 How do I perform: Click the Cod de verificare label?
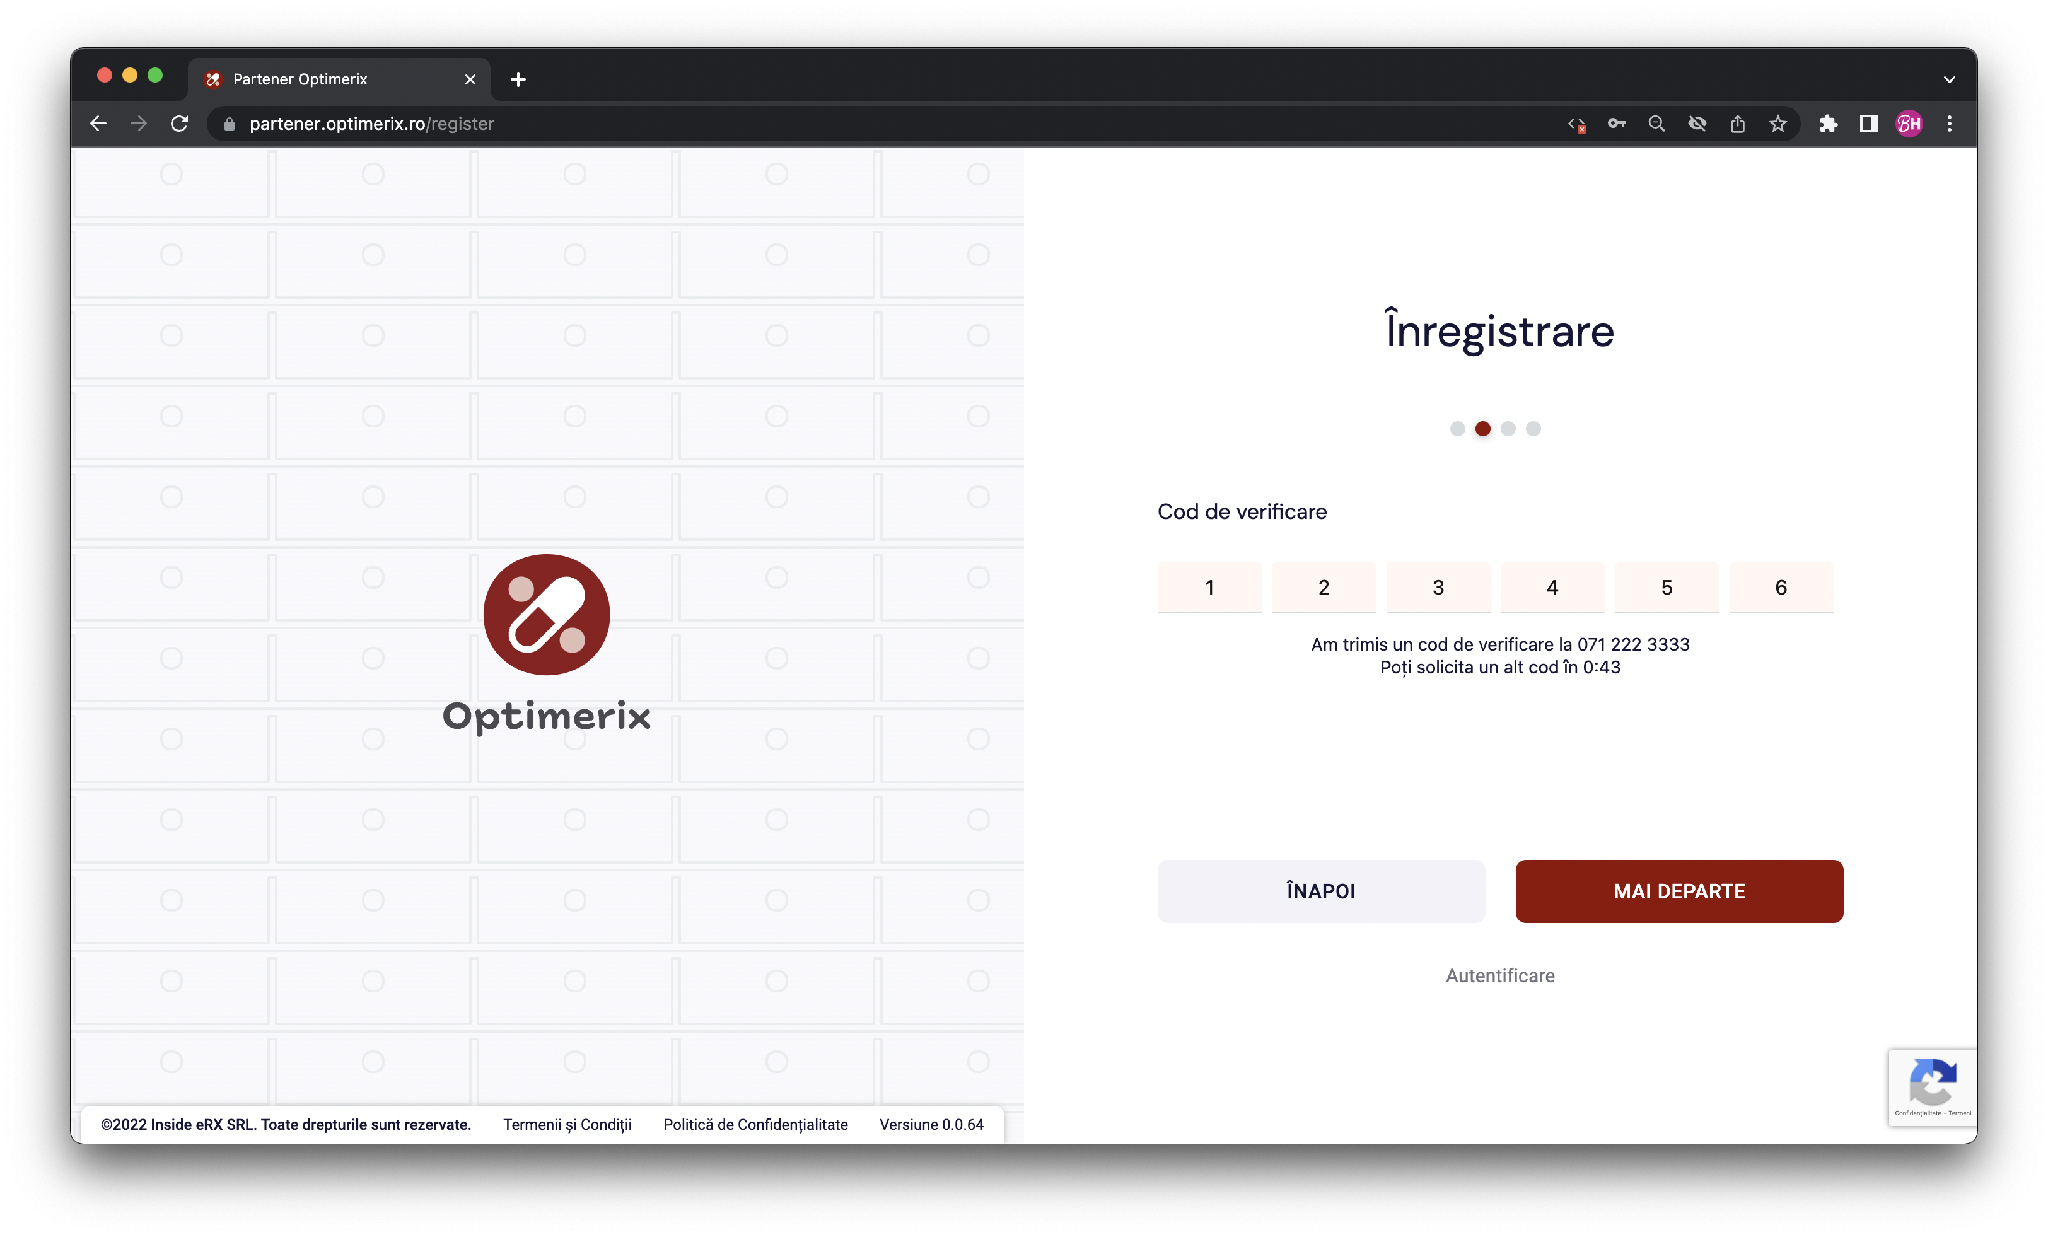pos(1242,511)
